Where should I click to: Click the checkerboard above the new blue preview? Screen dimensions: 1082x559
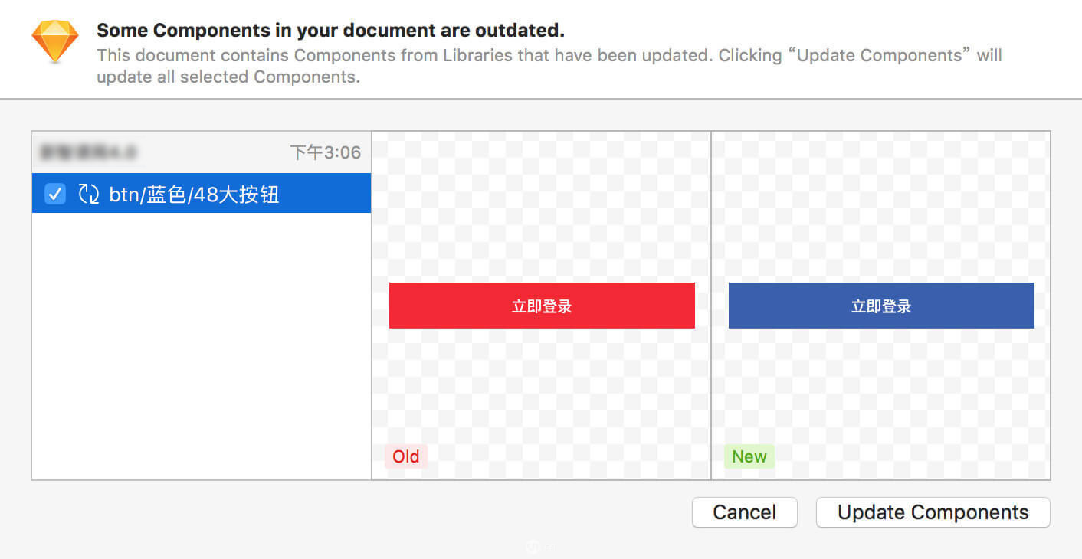point(881,207)
